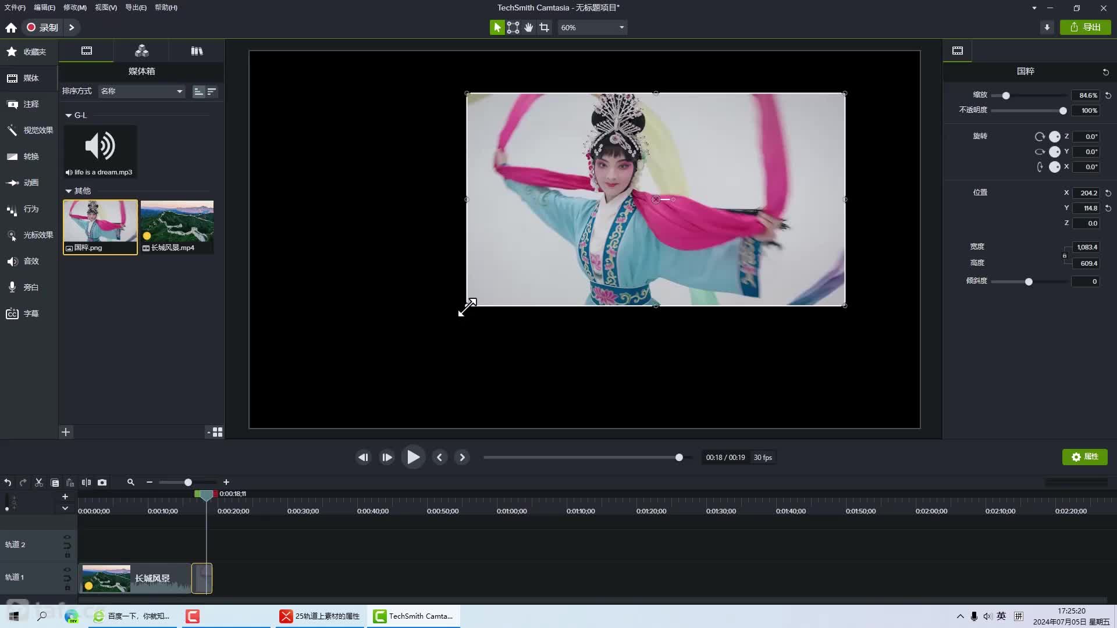Expand the arrow next to 录制
The height and width of the screenshot is (628, 1117).
pos(72,27)
